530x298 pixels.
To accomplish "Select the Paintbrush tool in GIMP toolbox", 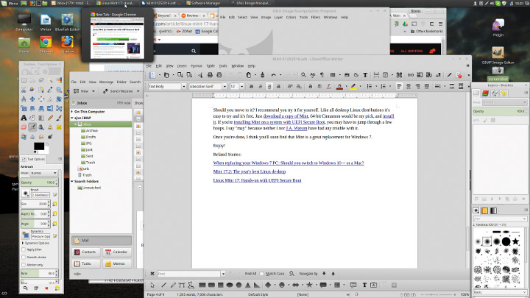I will pyautogui.click(x=59, y=118).
